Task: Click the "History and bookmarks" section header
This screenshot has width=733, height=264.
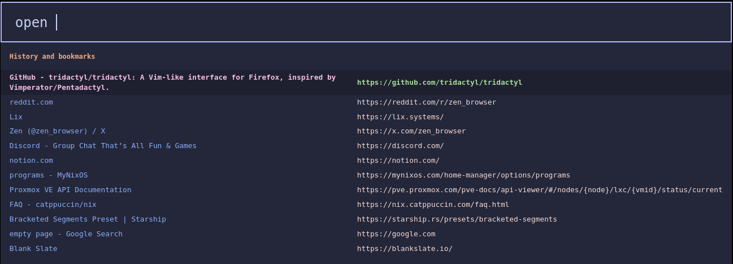Action: coord(52,57)
